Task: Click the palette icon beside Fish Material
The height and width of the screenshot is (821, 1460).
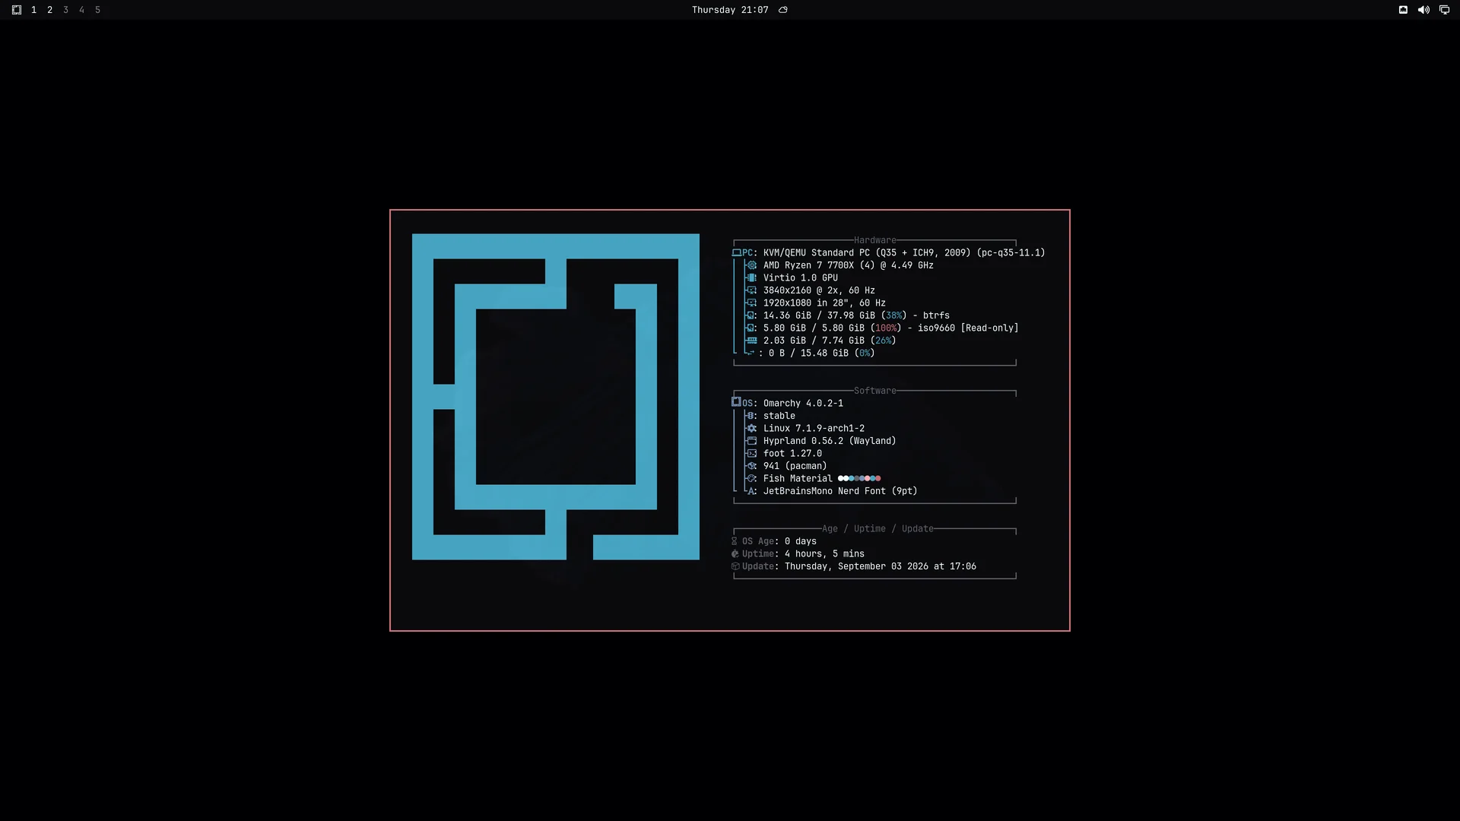Action: coord(751,478)
